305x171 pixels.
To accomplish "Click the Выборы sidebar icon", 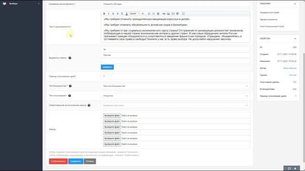I will pyautogui.click(x=4, y=3).
